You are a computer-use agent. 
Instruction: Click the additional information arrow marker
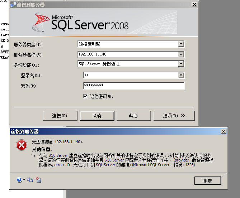33,155
